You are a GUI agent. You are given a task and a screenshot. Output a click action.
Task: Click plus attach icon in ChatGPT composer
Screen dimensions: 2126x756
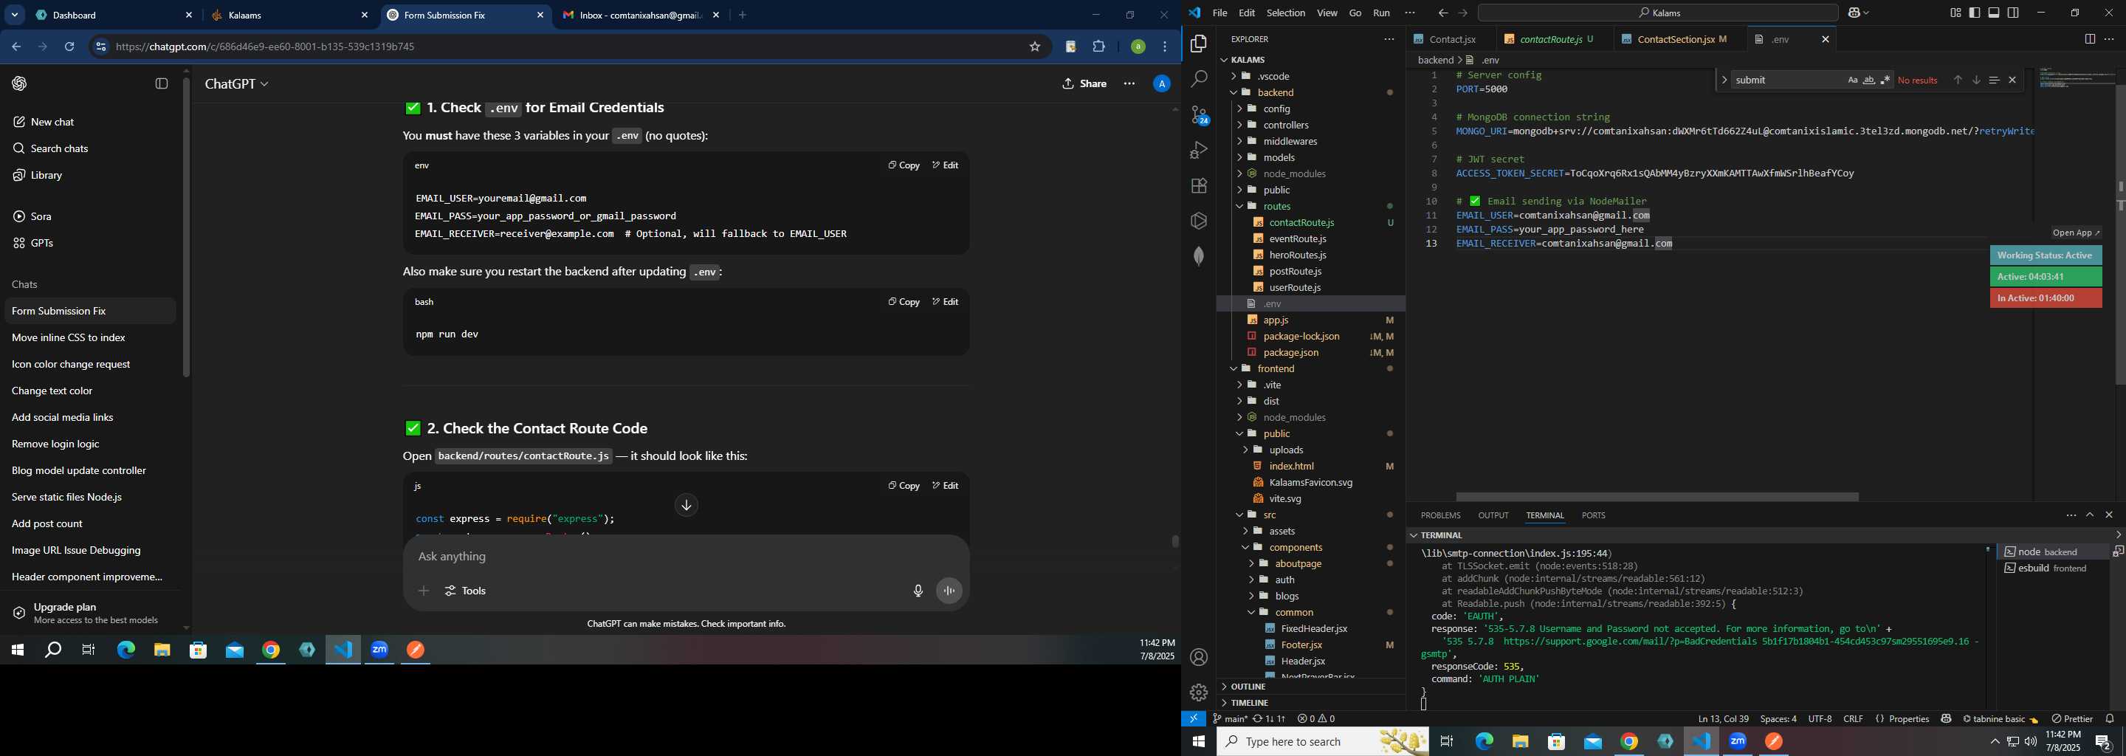(424, 591)
